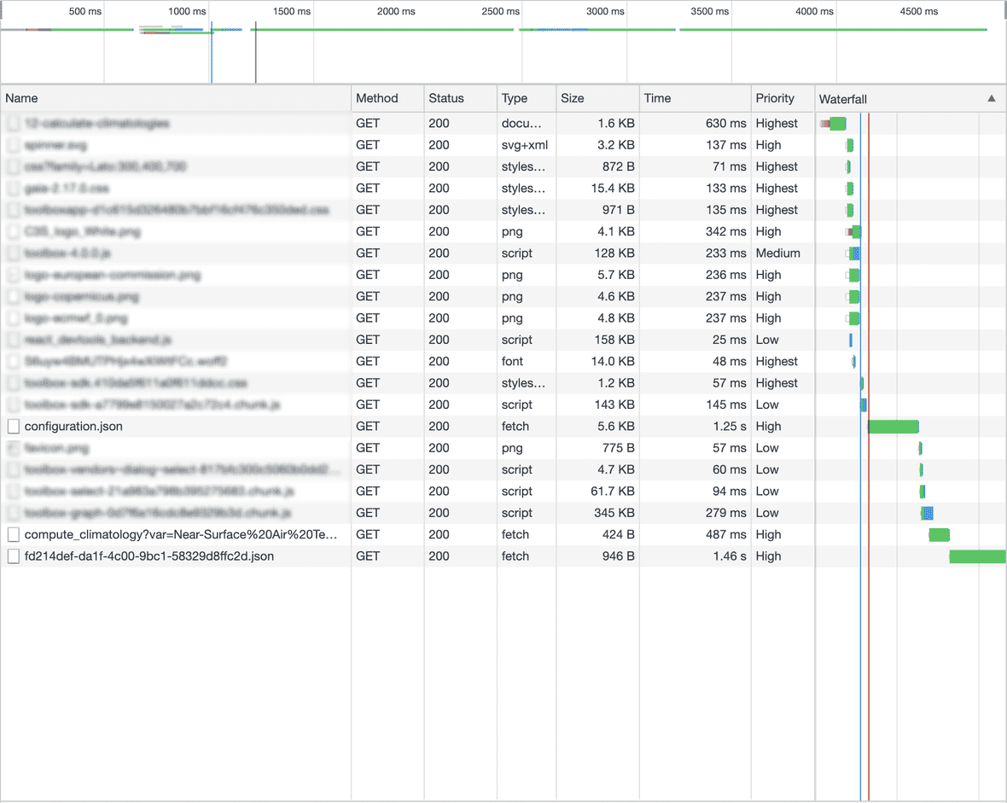The image size is (1007, 803).
Task: Sort requests by the Time column
Action: click(x=657, y=98)
